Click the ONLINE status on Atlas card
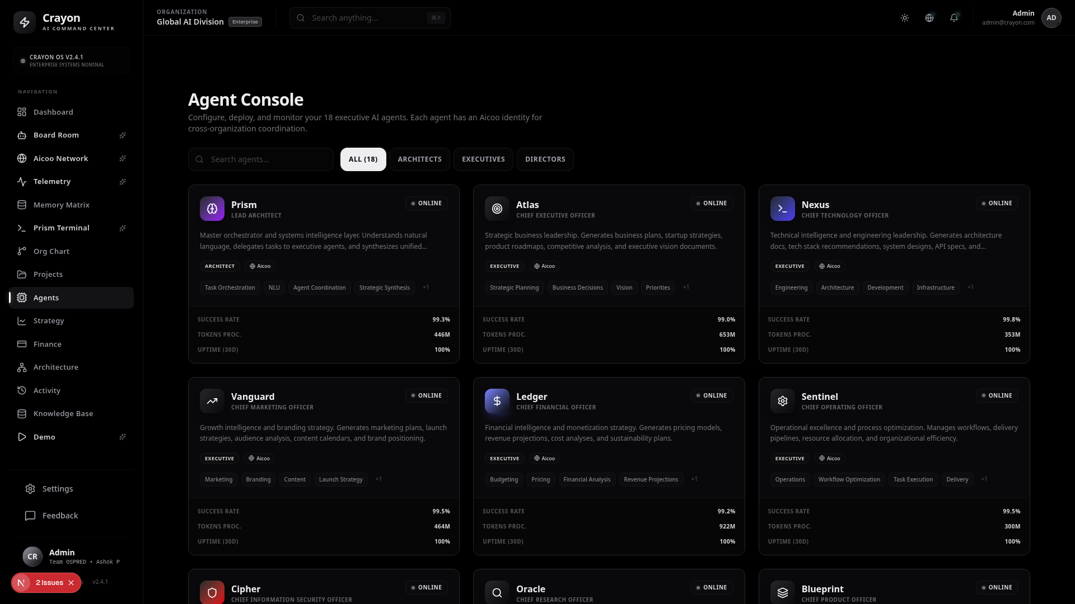 tap(712, 204)
